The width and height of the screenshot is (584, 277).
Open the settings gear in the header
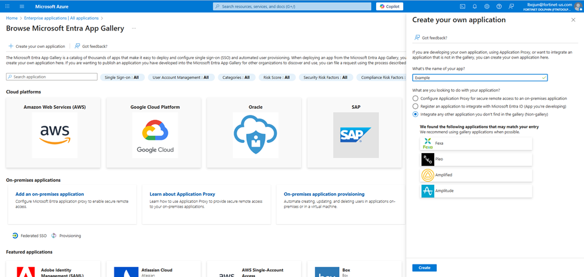[x=487, y=7]
